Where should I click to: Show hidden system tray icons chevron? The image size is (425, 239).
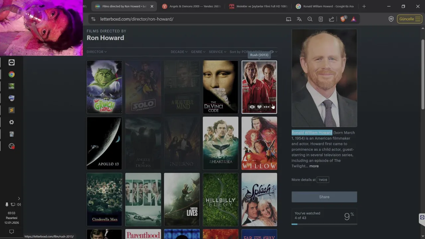19,199
